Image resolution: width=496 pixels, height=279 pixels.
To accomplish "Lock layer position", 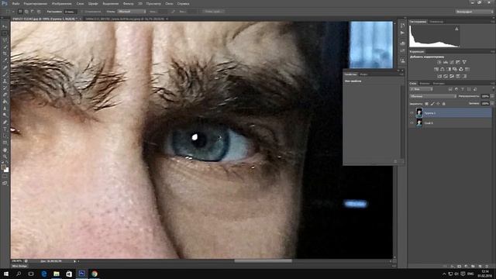I will point(438,104).
